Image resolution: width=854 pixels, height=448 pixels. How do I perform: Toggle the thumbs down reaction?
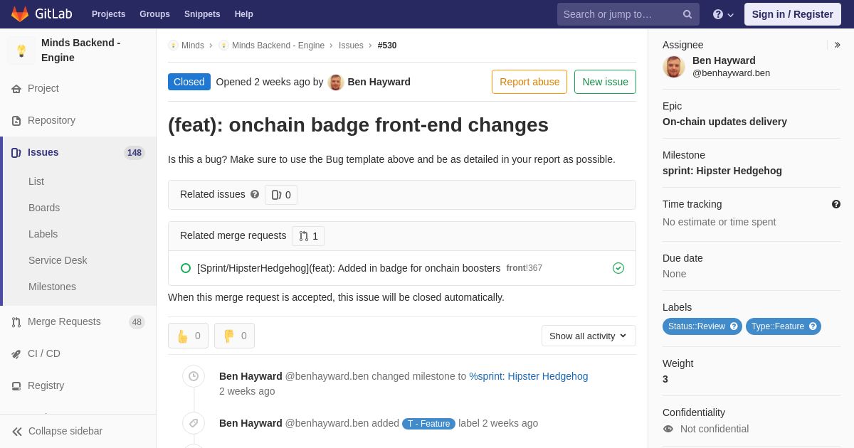pyautogui.click(x=234, y=336)
